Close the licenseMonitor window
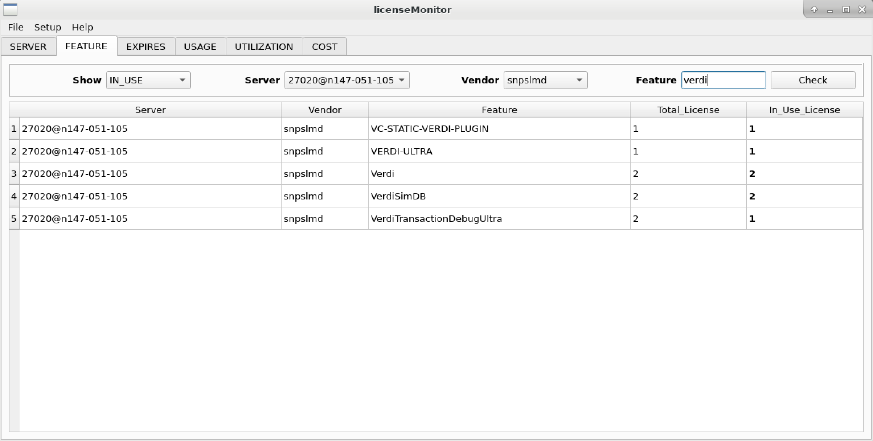The image size is (873, 441). 862,10
